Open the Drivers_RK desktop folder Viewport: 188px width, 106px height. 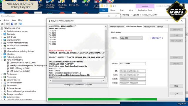coord(74,3)
